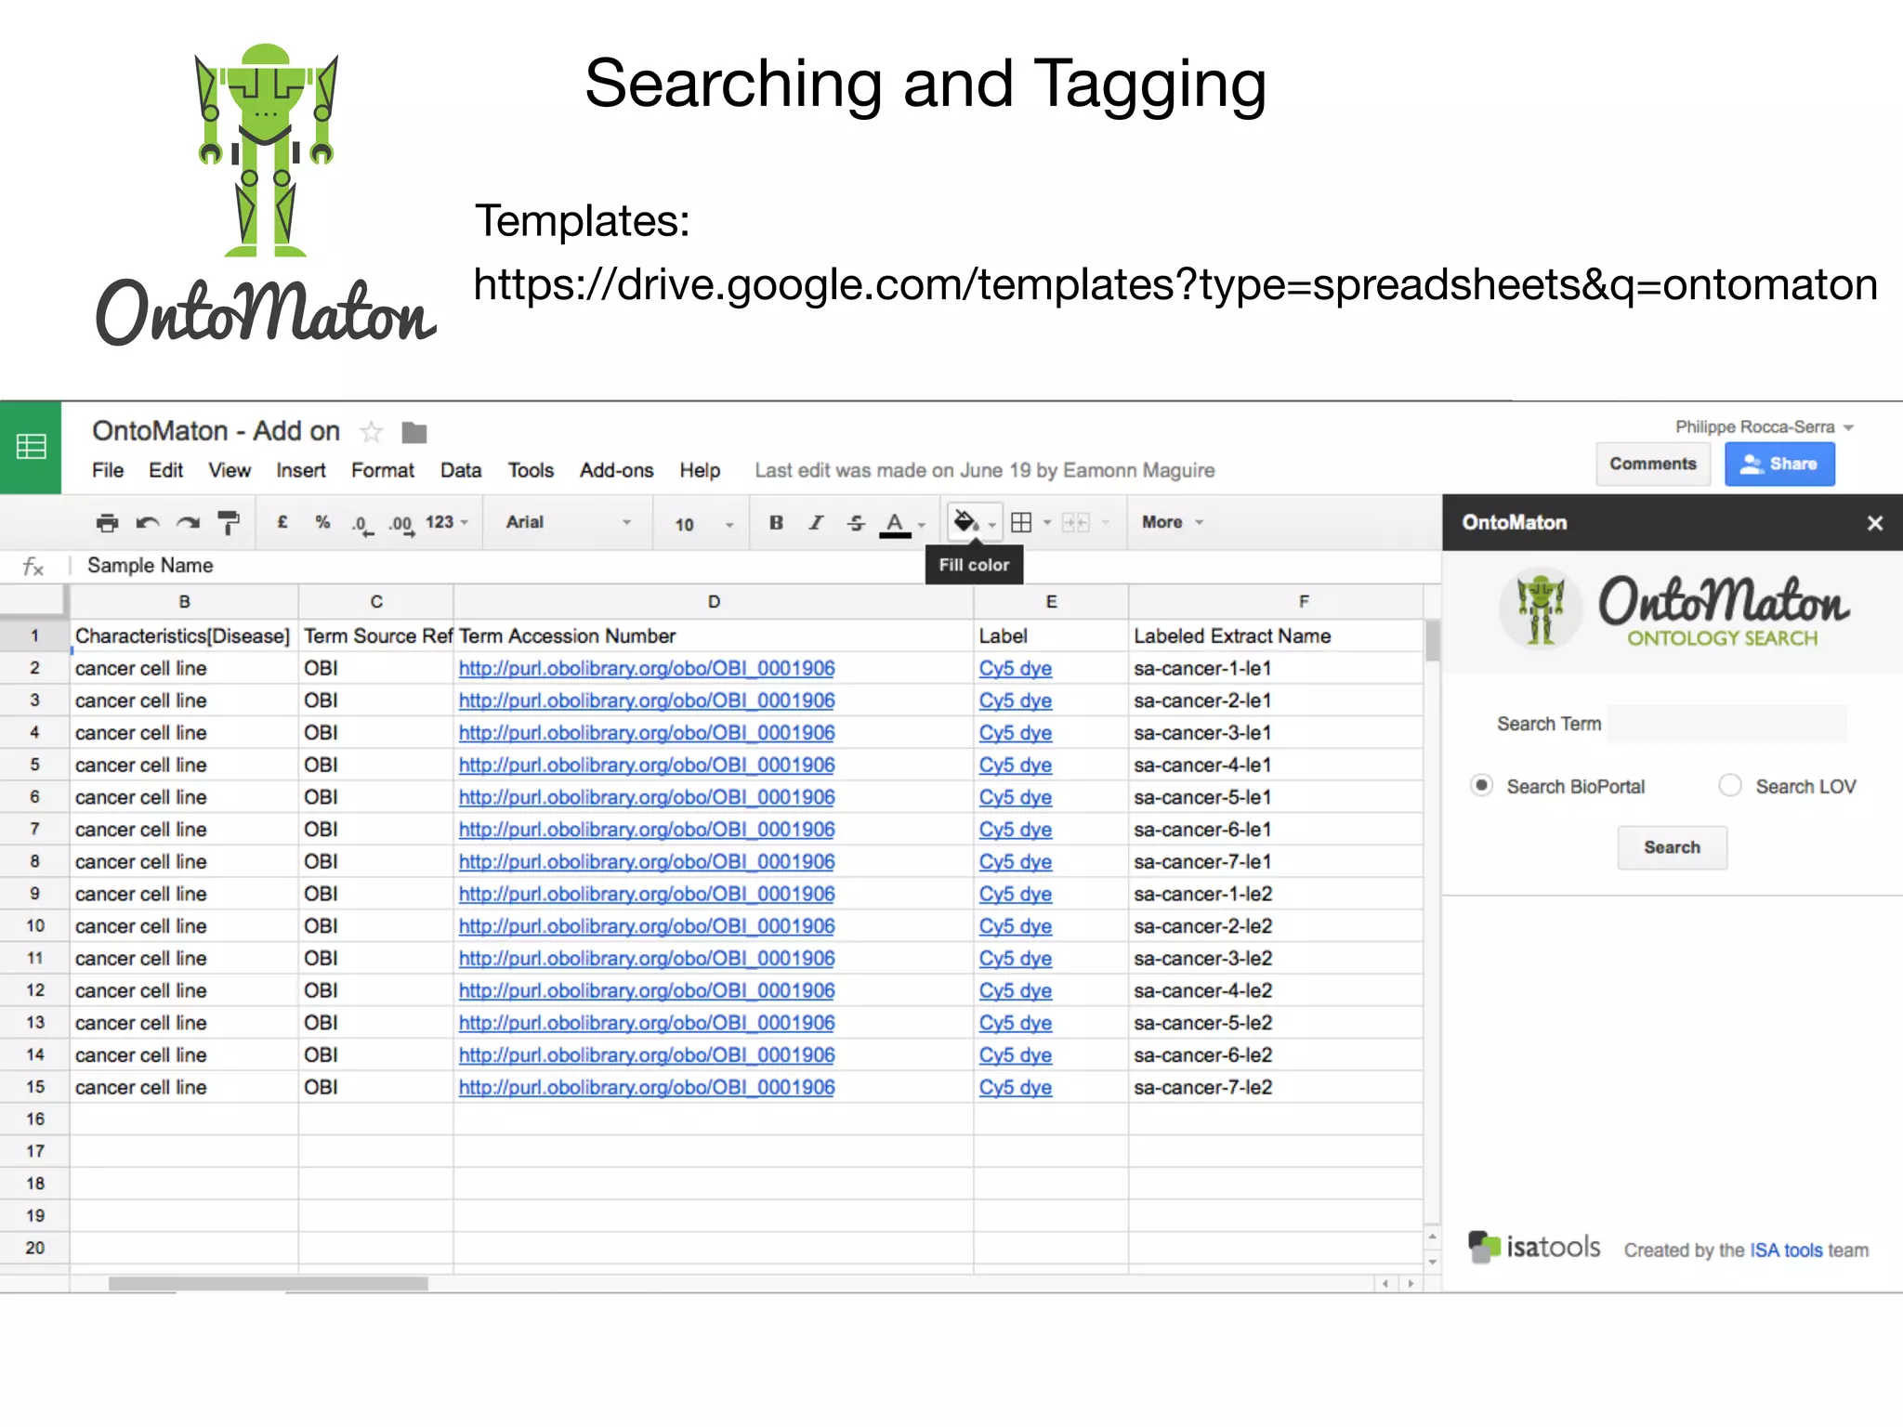
Task: Click the last edit history link
Action: [x=984, y=471]
